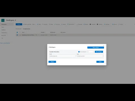Open the Modified By column header dropdown
The height and width of the screenshot is (101, 135).
tap(53, 32)
